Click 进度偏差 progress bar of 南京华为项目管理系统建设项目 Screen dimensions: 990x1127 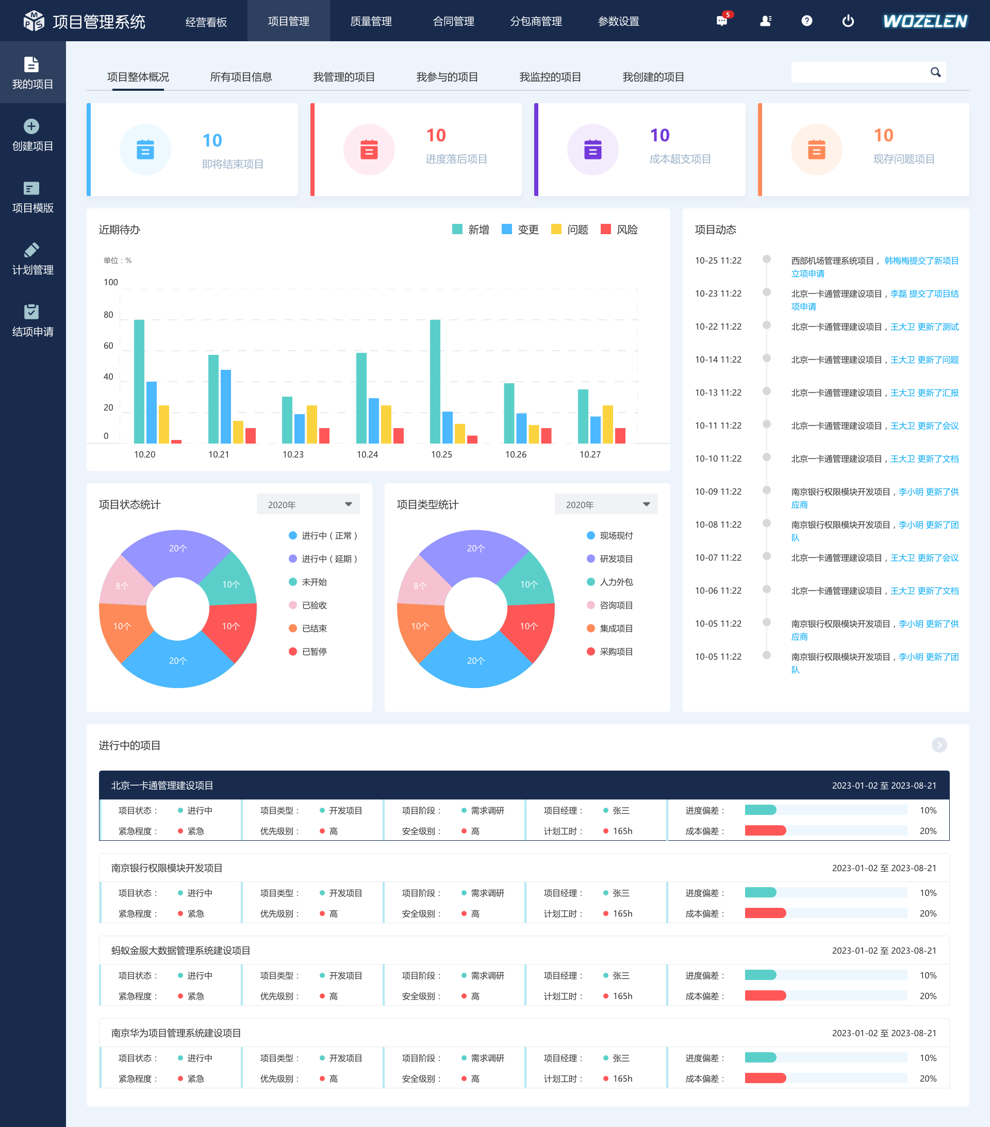tap(826, 1057)
